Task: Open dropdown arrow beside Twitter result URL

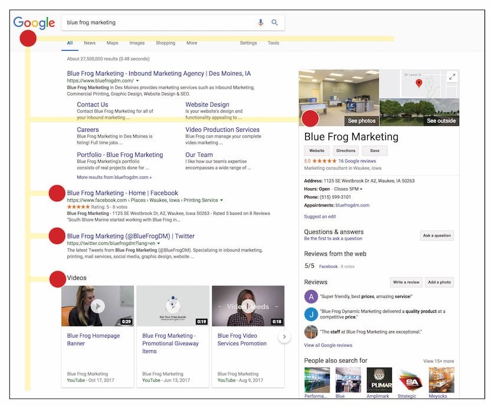Action: 158,243
